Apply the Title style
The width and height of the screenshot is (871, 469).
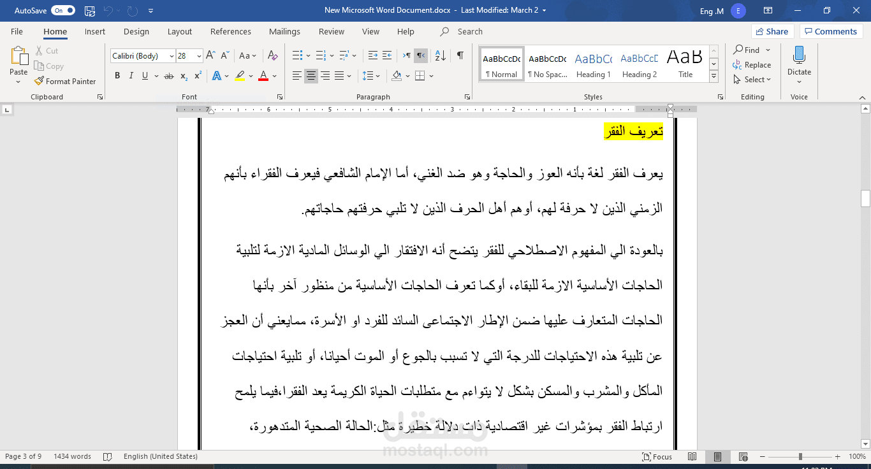coord(685,64)
